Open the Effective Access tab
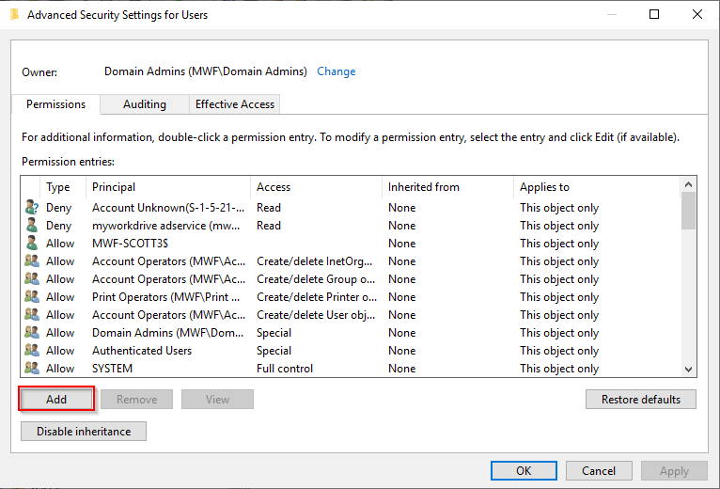720x489 pixels. (235, 104)
